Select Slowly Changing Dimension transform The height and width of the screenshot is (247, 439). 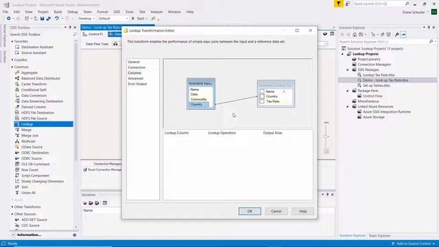coord(43,181)
